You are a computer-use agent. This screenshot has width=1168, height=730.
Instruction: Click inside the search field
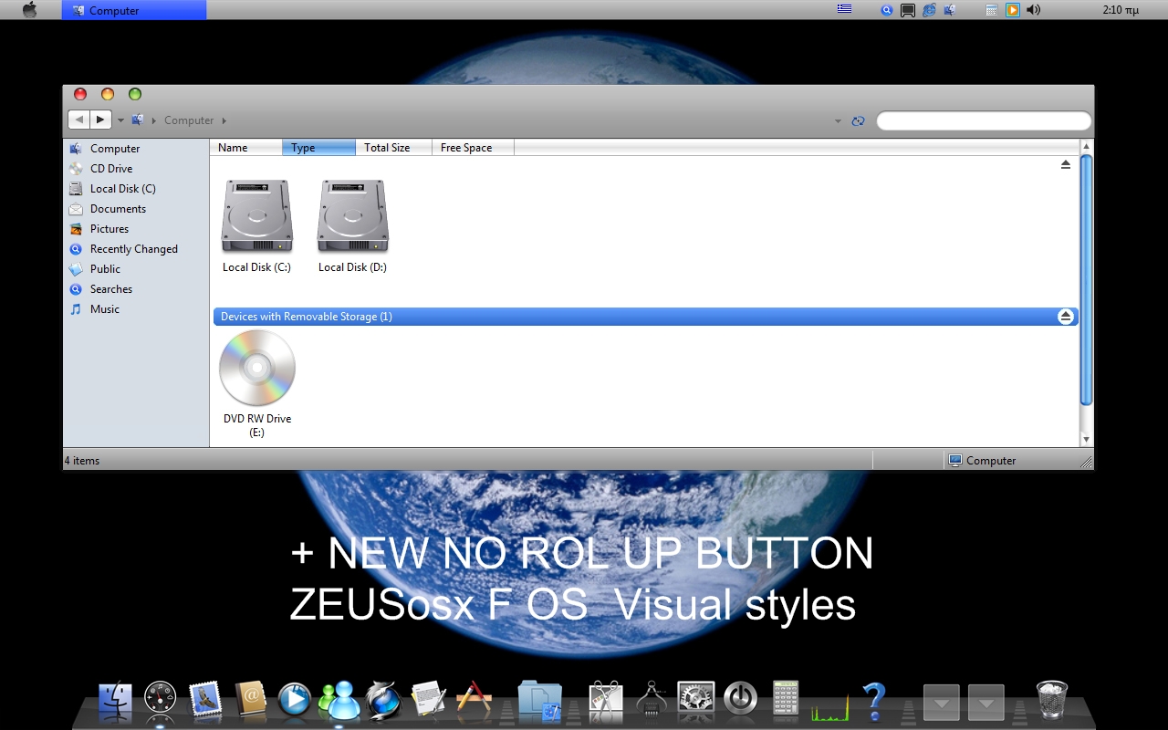tap(984, 120)
